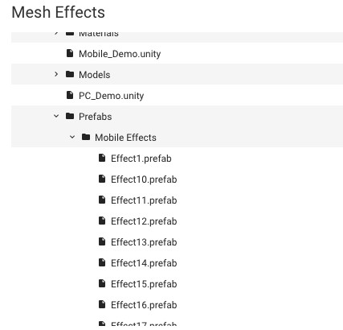Collapse the Prefabs folder chevron

(56, 116)
